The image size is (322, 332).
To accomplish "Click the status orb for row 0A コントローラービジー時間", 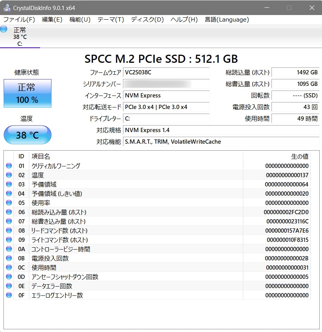I will click(x=9, y=249).
